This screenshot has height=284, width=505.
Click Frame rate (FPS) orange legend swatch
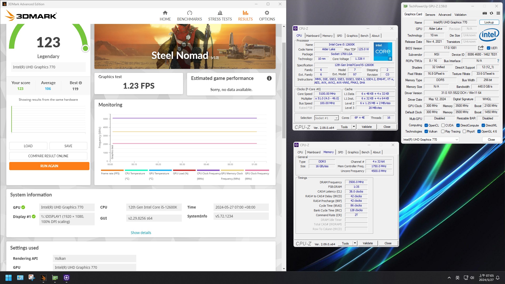click(x=112, y=170)
